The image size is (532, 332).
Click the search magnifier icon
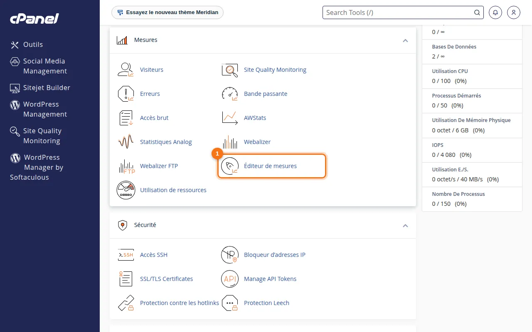477,12
